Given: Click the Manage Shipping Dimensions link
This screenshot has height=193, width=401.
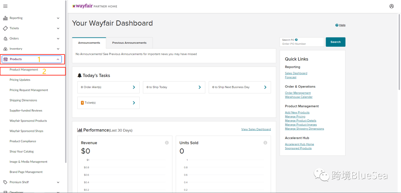Looking at the screenshot, I should [x=304, y=129].
